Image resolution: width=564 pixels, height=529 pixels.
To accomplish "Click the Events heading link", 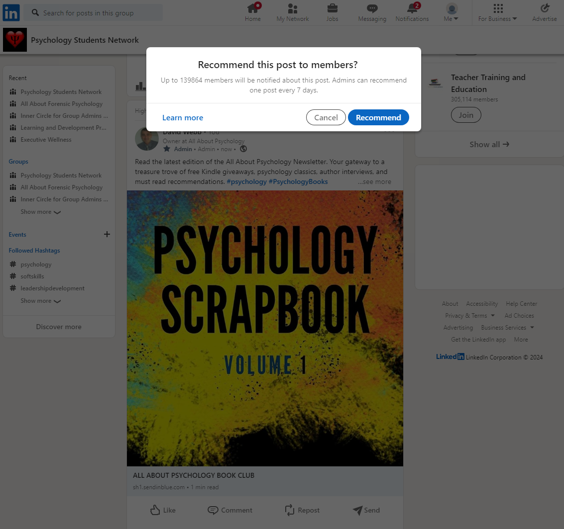I will coord(17,234).
